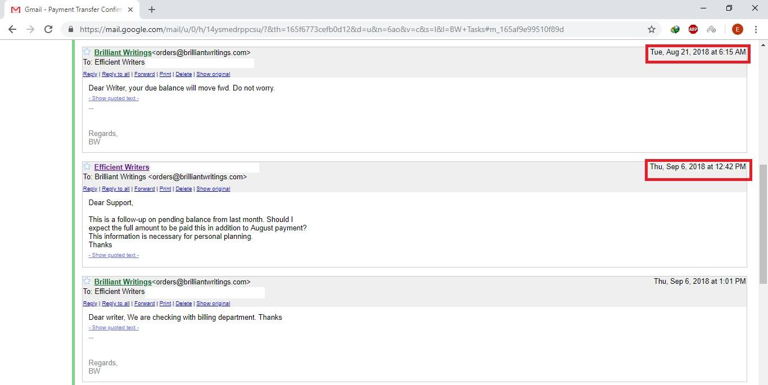Delete the 1:01 PM message
The width and height of the screenshot is (768, 385).
click(184, 304)
